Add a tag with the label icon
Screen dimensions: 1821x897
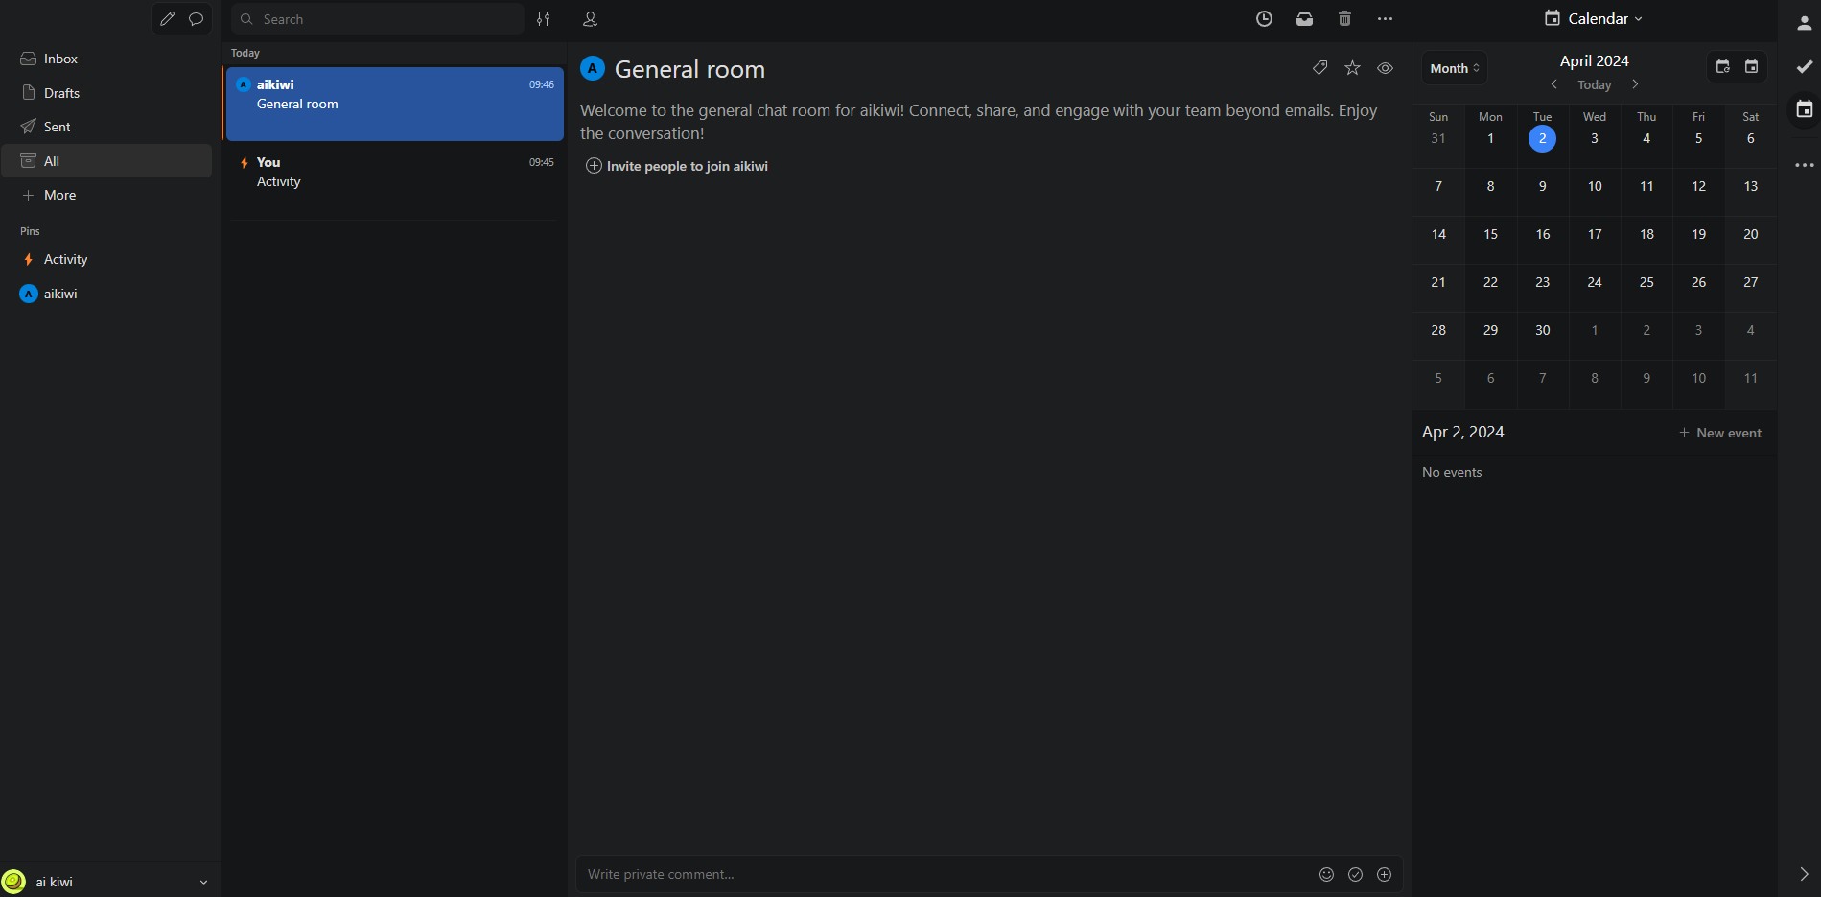pyautogui.click(x=1319, y=68)
